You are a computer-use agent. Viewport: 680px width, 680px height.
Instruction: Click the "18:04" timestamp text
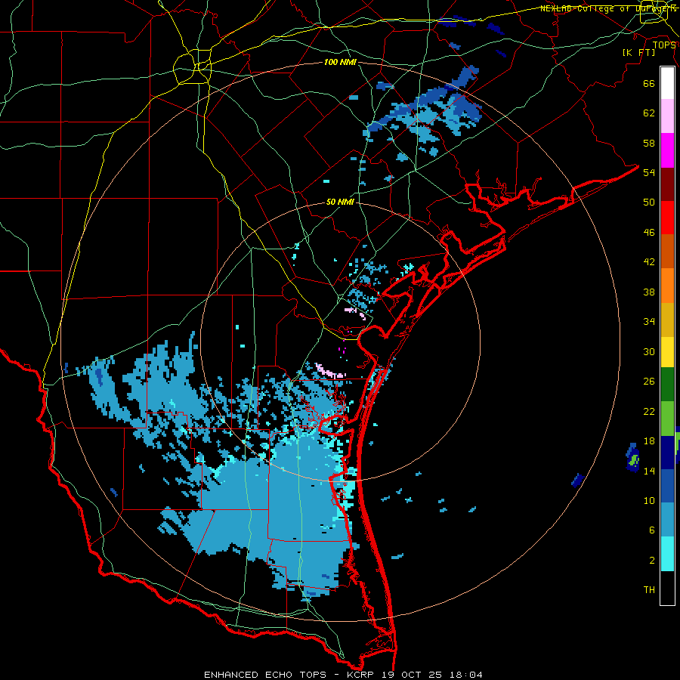point(465,675)
